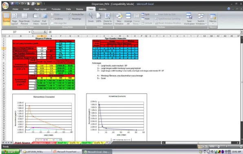Open the Page Layout ribbon tab

(40, 9)
